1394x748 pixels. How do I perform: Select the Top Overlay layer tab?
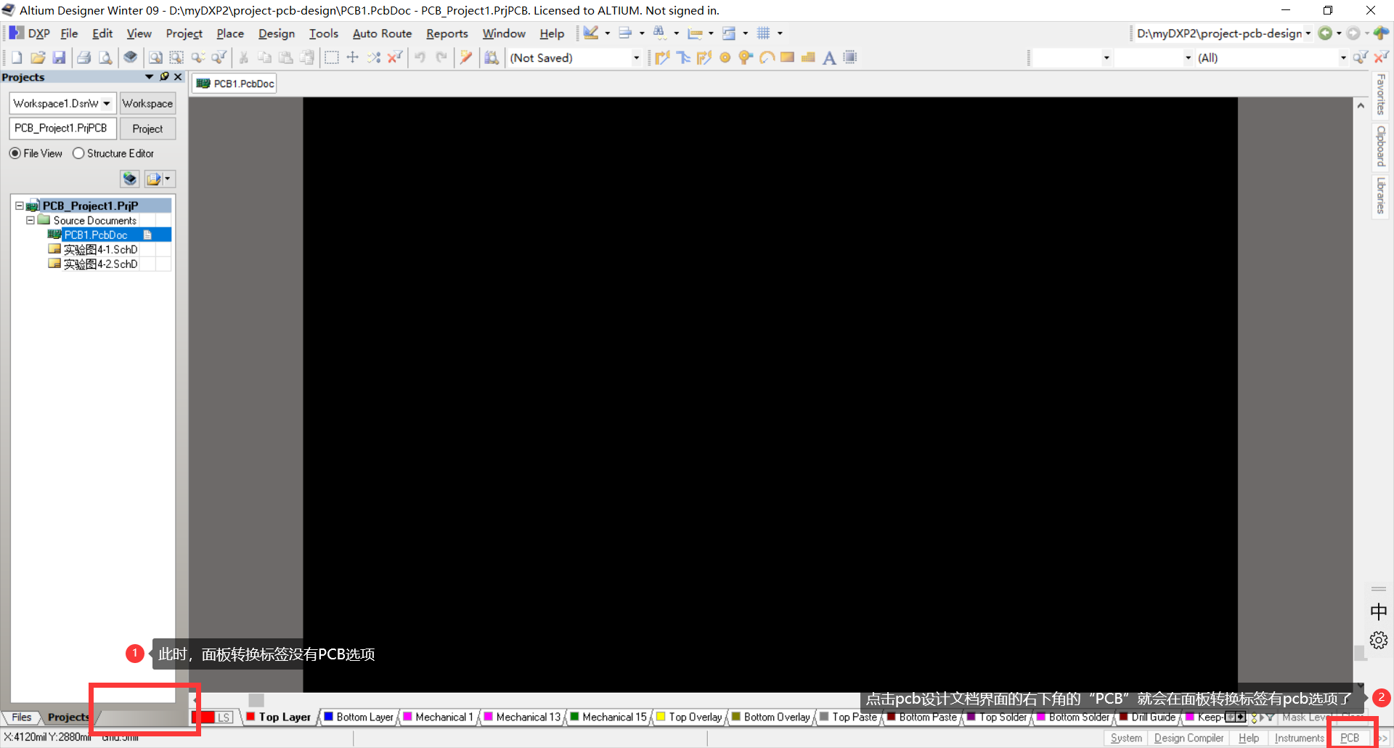pos(690,717)
